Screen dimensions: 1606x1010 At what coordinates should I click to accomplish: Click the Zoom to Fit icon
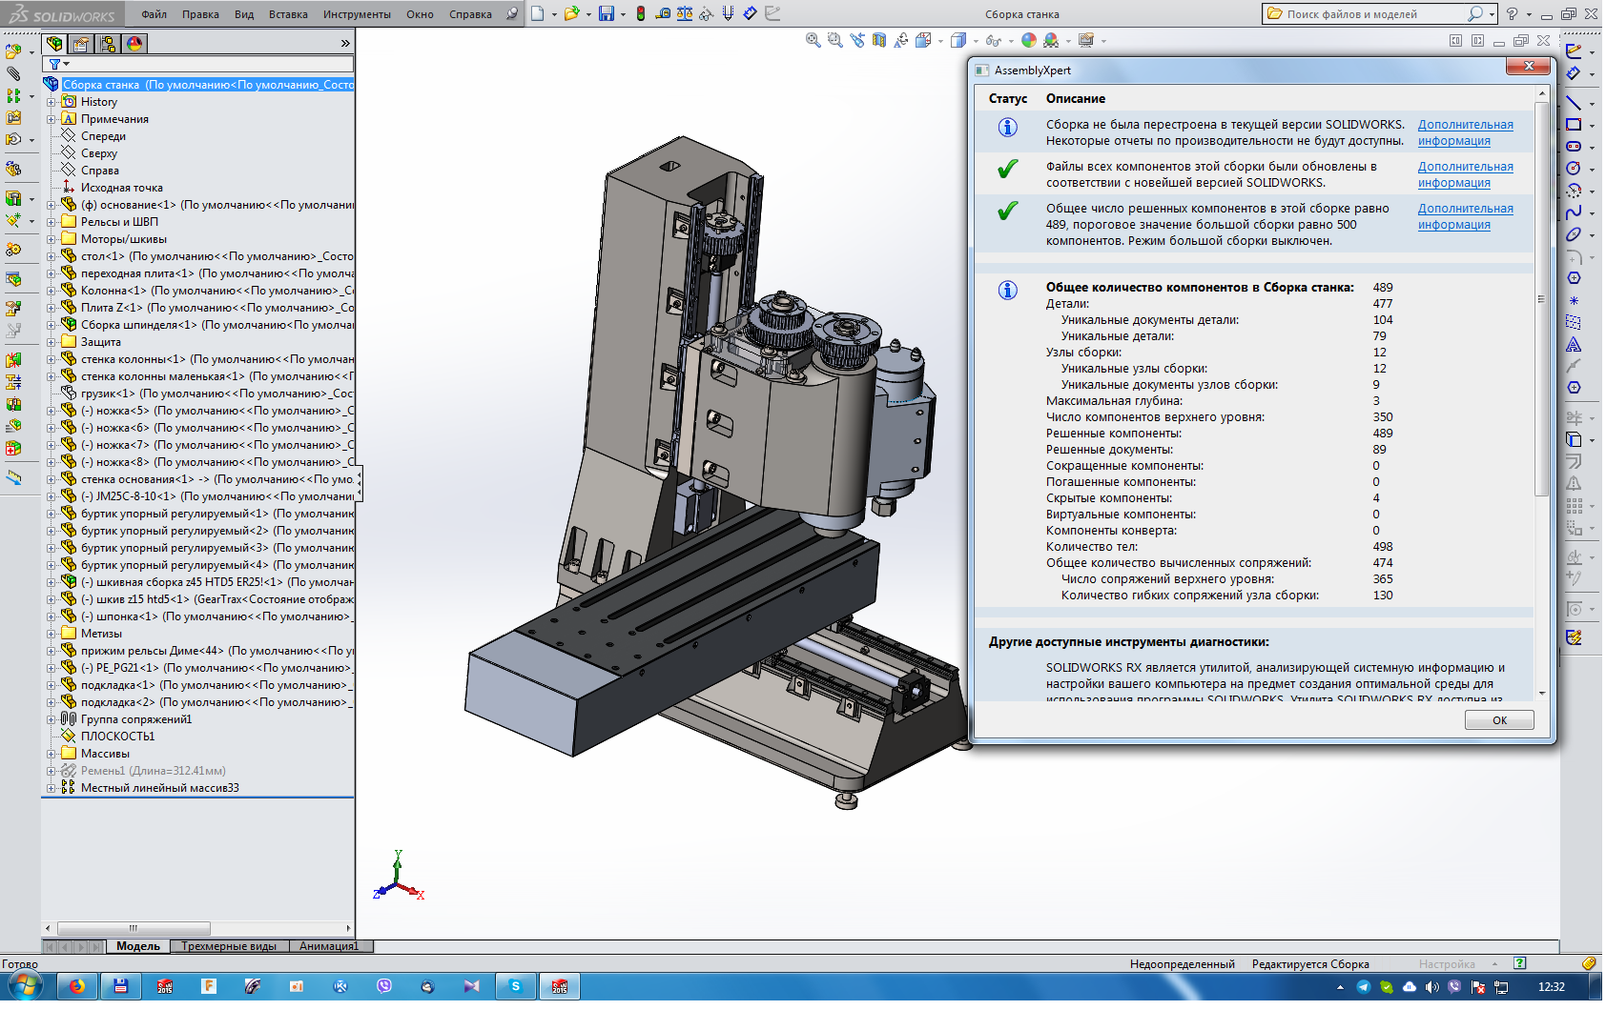(x=813, y=40)
